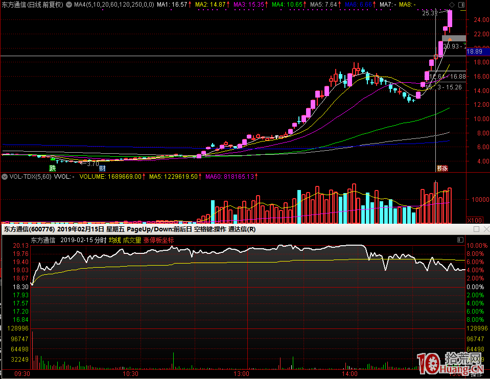The width and height of the screenshot is (490, 379).
Task: Toggle 涨停板坐标 limit-up coordinates
Action: click(158, 240)
